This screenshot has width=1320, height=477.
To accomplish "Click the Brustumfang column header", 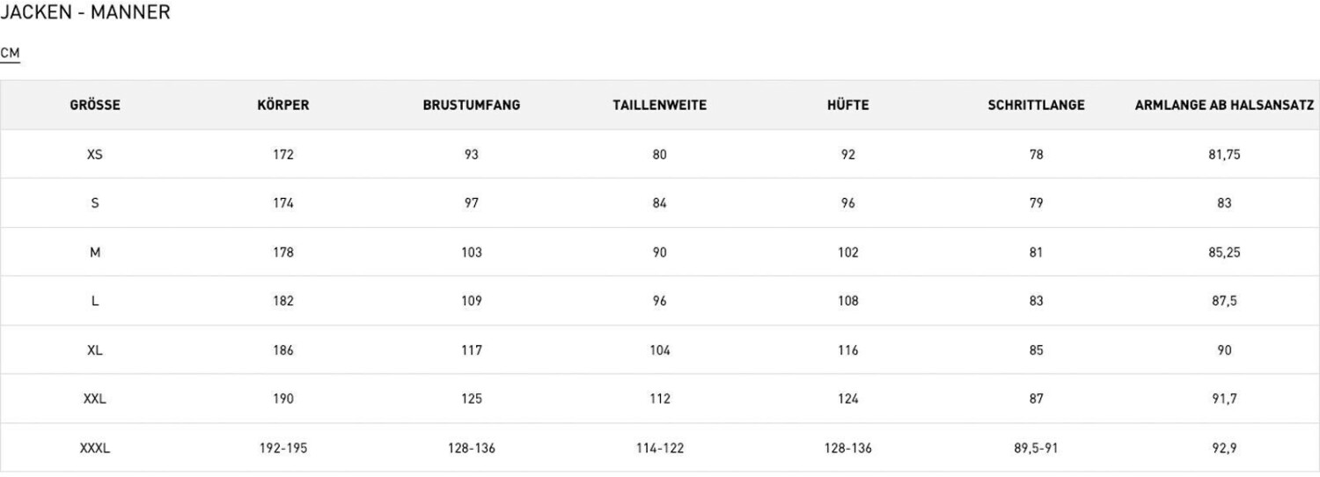I will pos(472,106).
